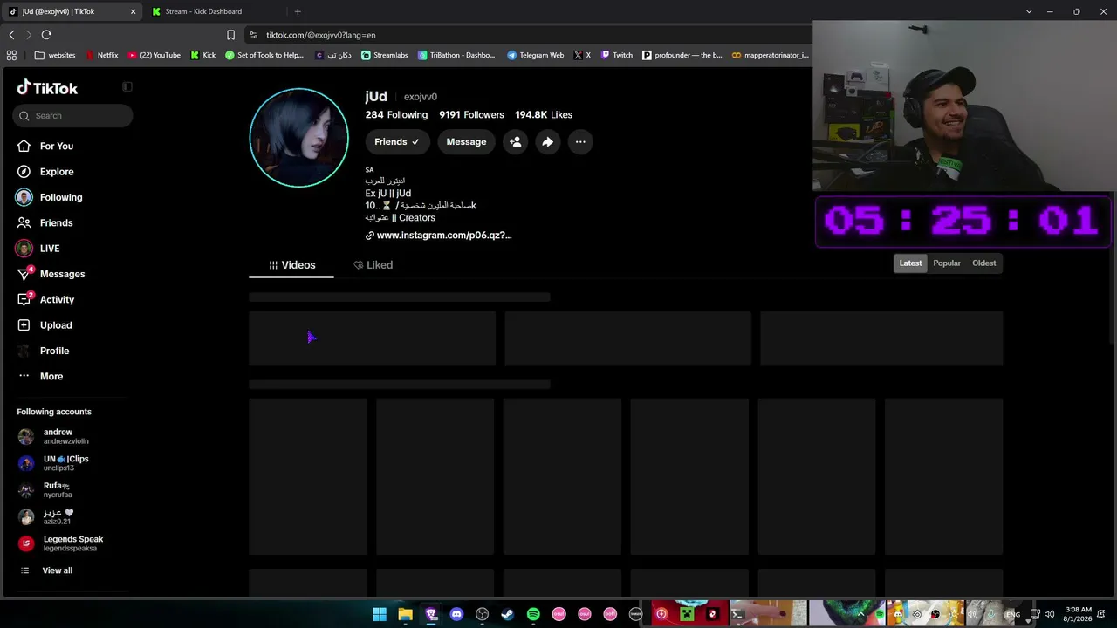1117x628 pixels.
Task: Open the browser apps grid
Action: pyautogui.click(x=11, y=55)
